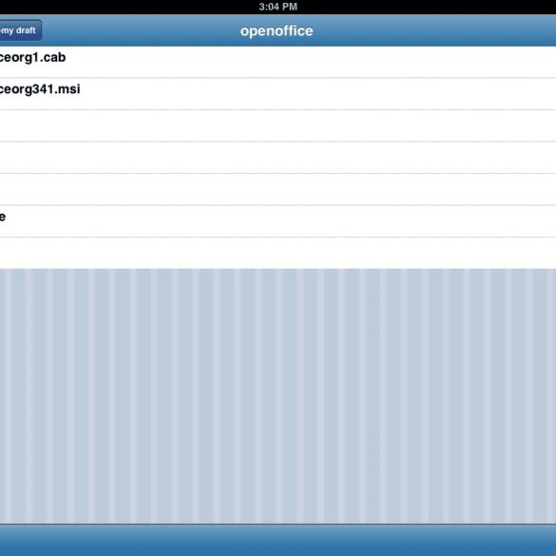556x556 pixels.
Task: Tap the striped background area below the list
Action: click(x=278, y=396)
